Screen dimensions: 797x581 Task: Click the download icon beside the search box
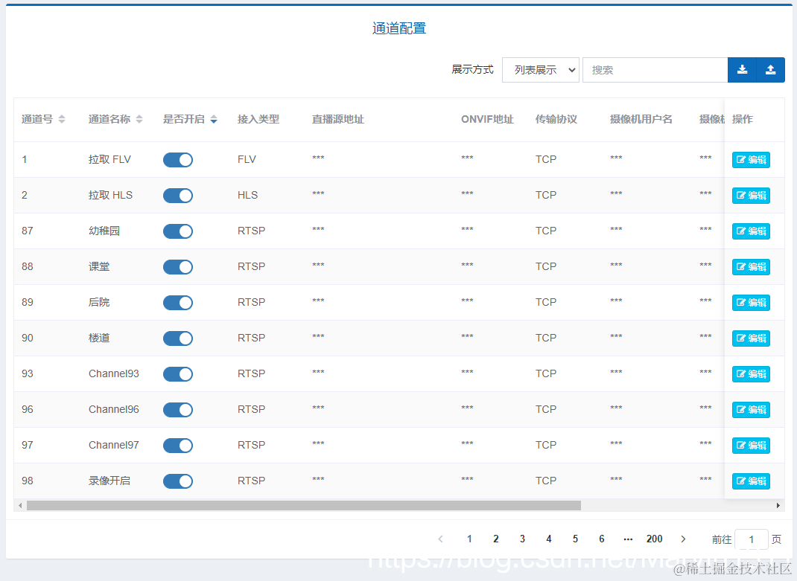[x=741, y=69]
